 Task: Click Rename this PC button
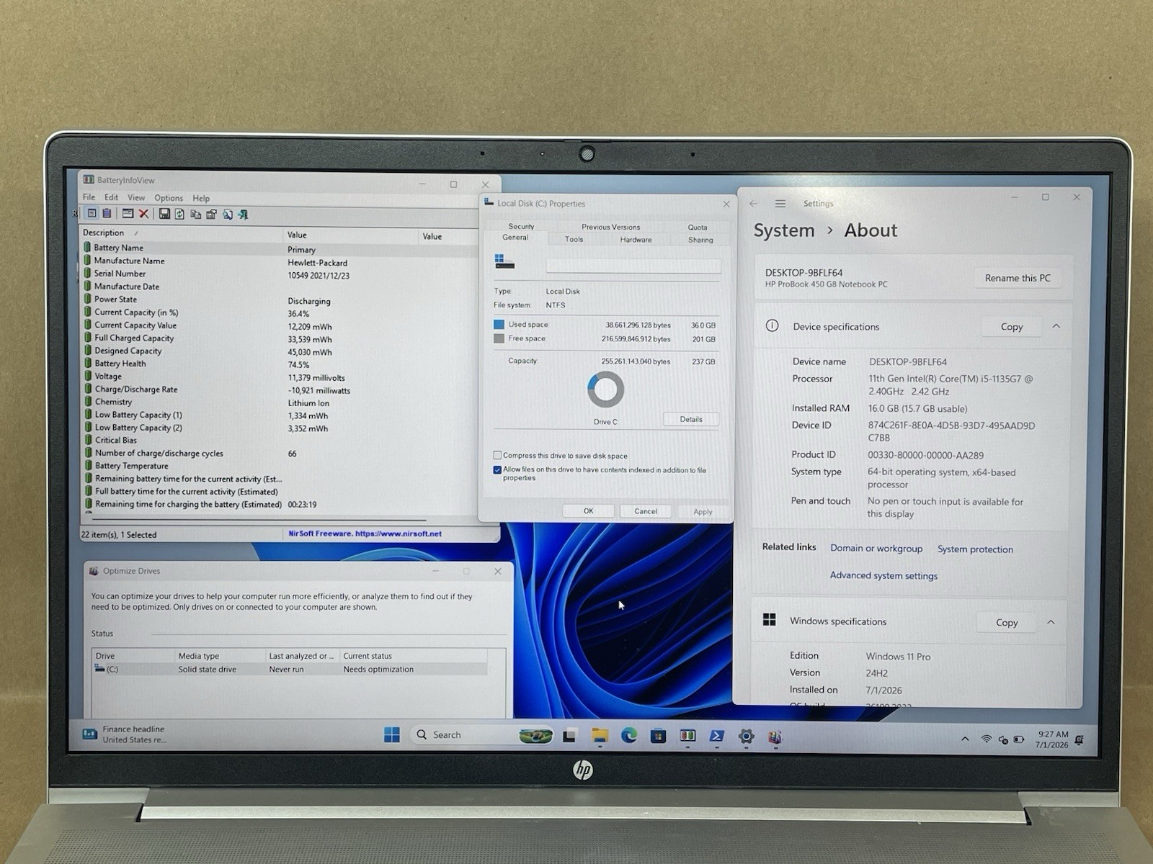[x=1018, y=278]
